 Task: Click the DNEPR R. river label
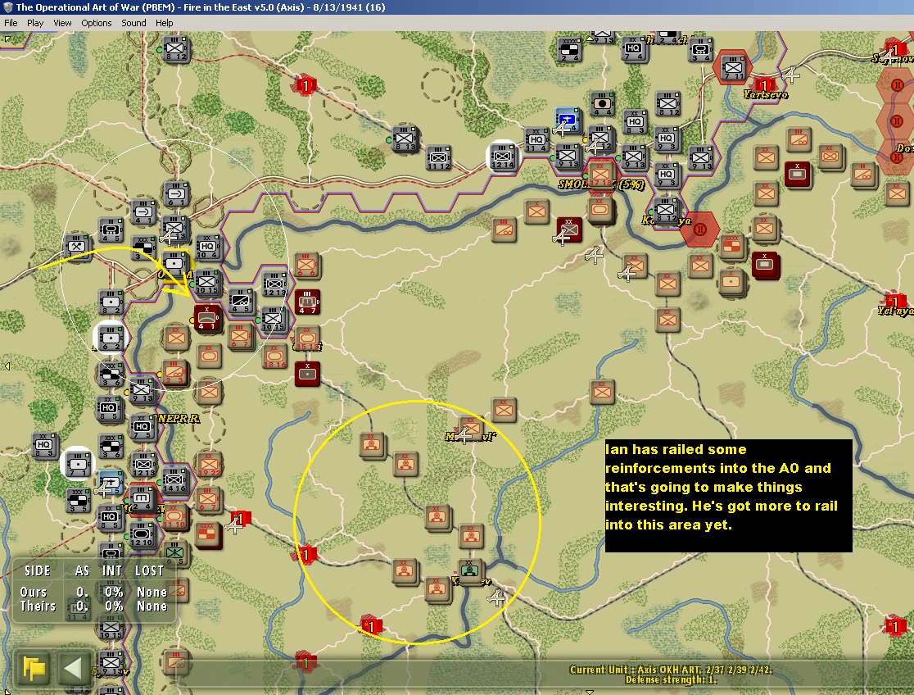pos(179,419)
